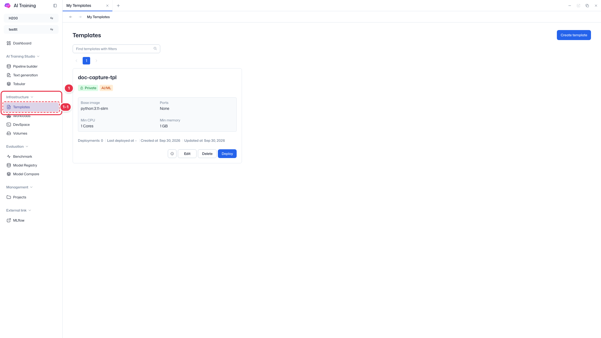Screen dimensions: 601x338
Task: Open Volumes
Action: point(31,133)
